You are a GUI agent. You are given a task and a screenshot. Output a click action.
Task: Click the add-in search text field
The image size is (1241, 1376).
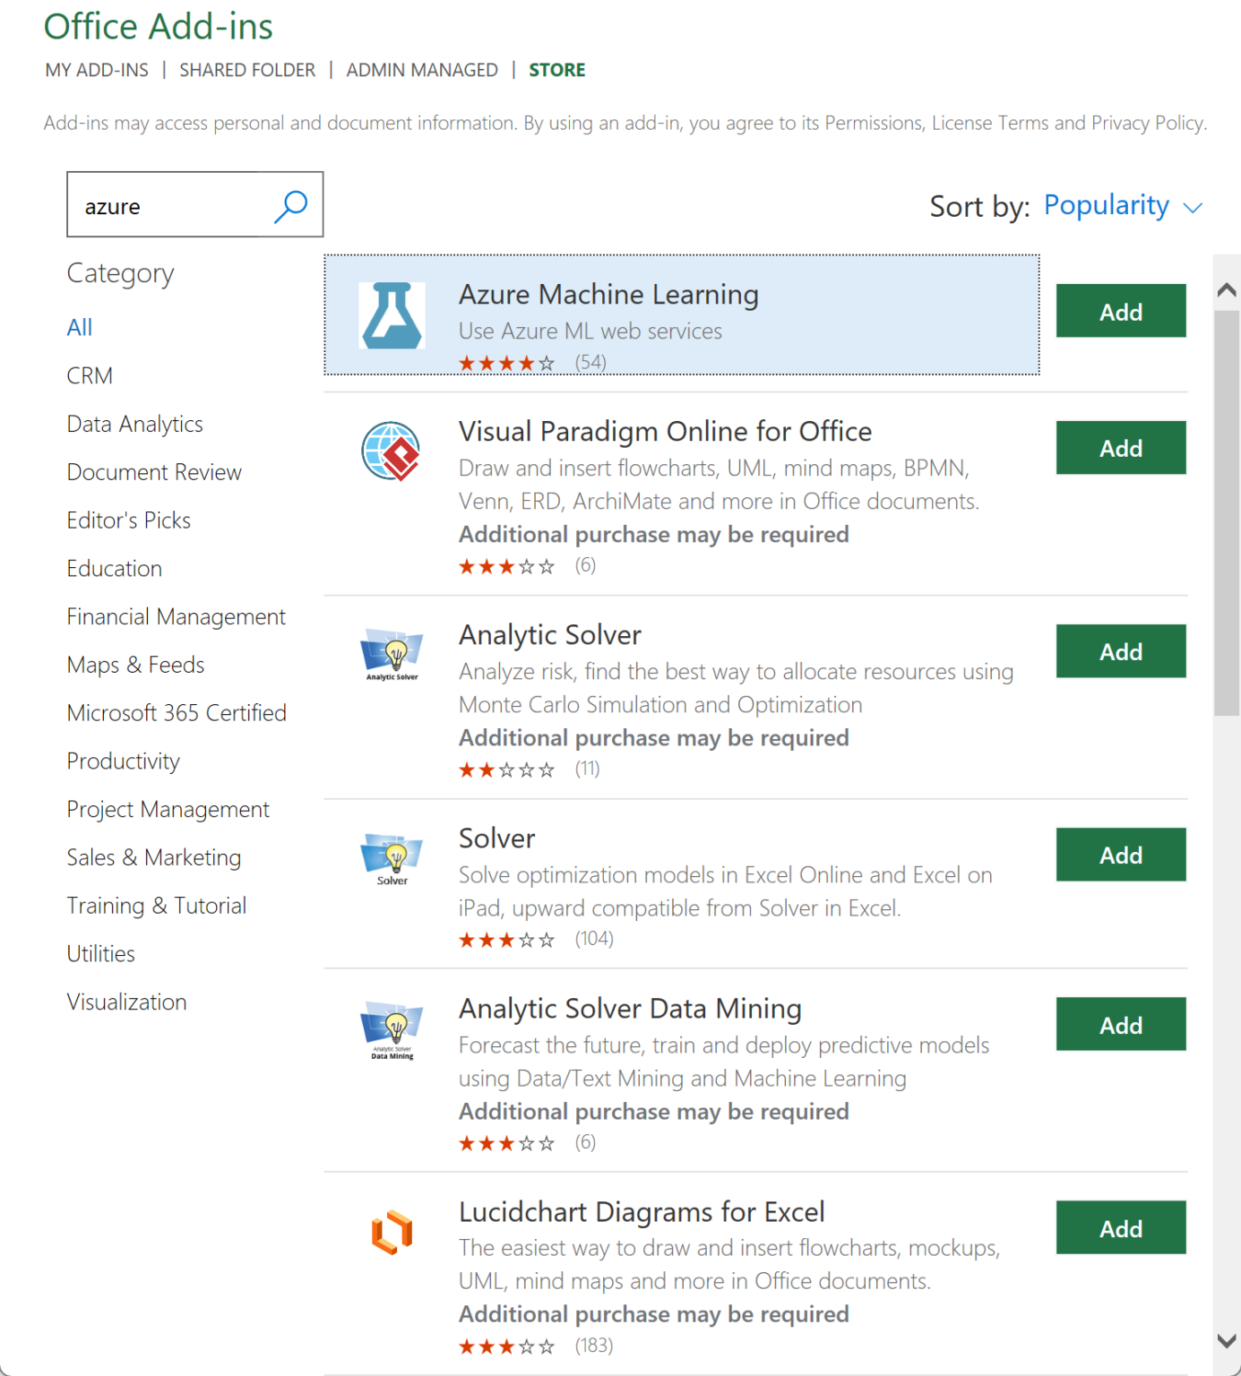point(170,206)
